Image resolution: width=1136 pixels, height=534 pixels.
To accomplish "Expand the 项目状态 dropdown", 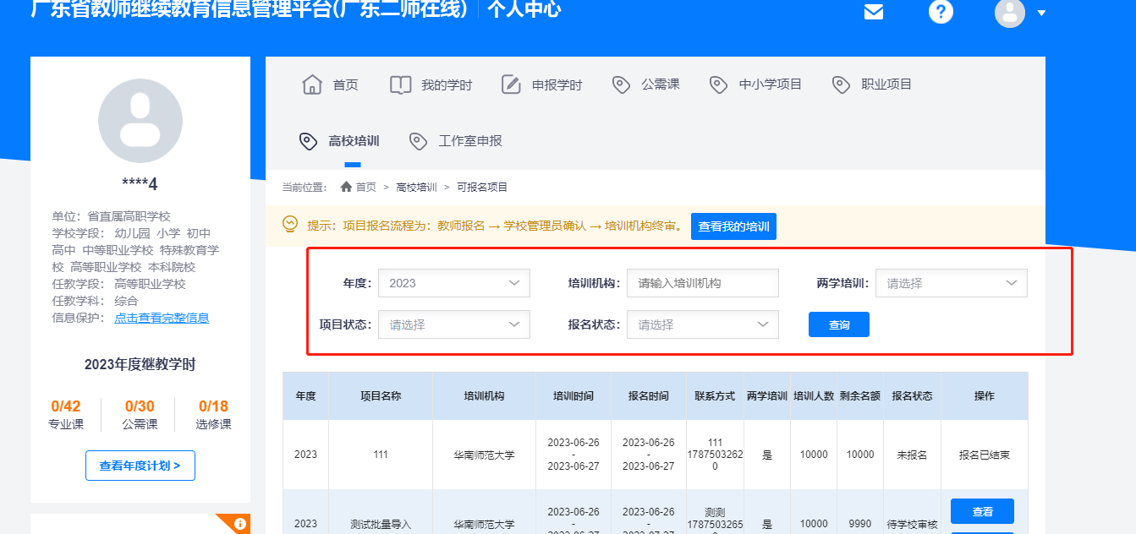I will click(x=453, y=324).
